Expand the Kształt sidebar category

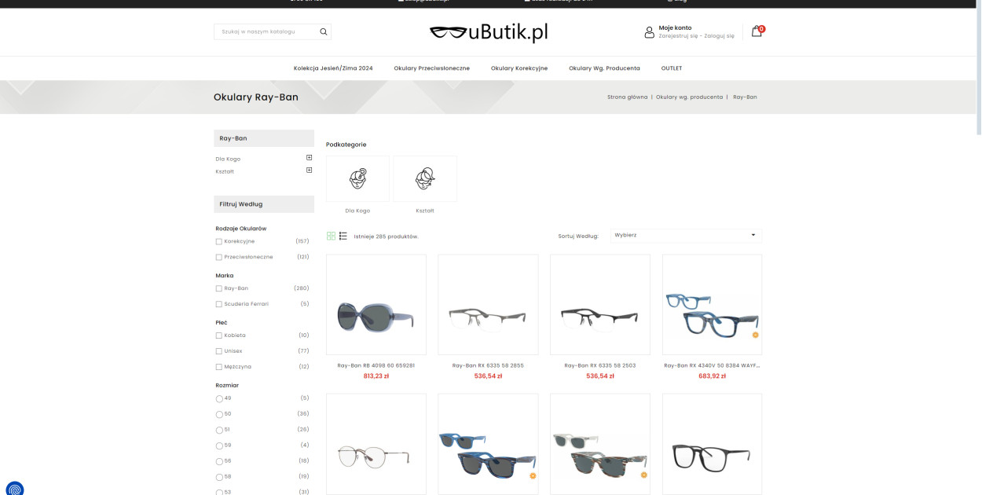pos(310,170)
